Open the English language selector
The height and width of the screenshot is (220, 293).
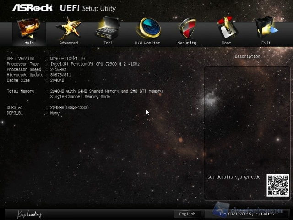[187, 214]
